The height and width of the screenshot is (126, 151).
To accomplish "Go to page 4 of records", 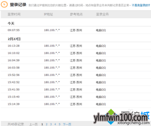I will 55,124.
